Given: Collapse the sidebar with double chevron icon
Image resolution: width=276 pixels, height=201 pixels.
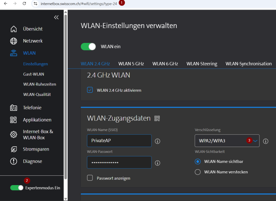Looking at the screenshot, I should click(56, 17).
